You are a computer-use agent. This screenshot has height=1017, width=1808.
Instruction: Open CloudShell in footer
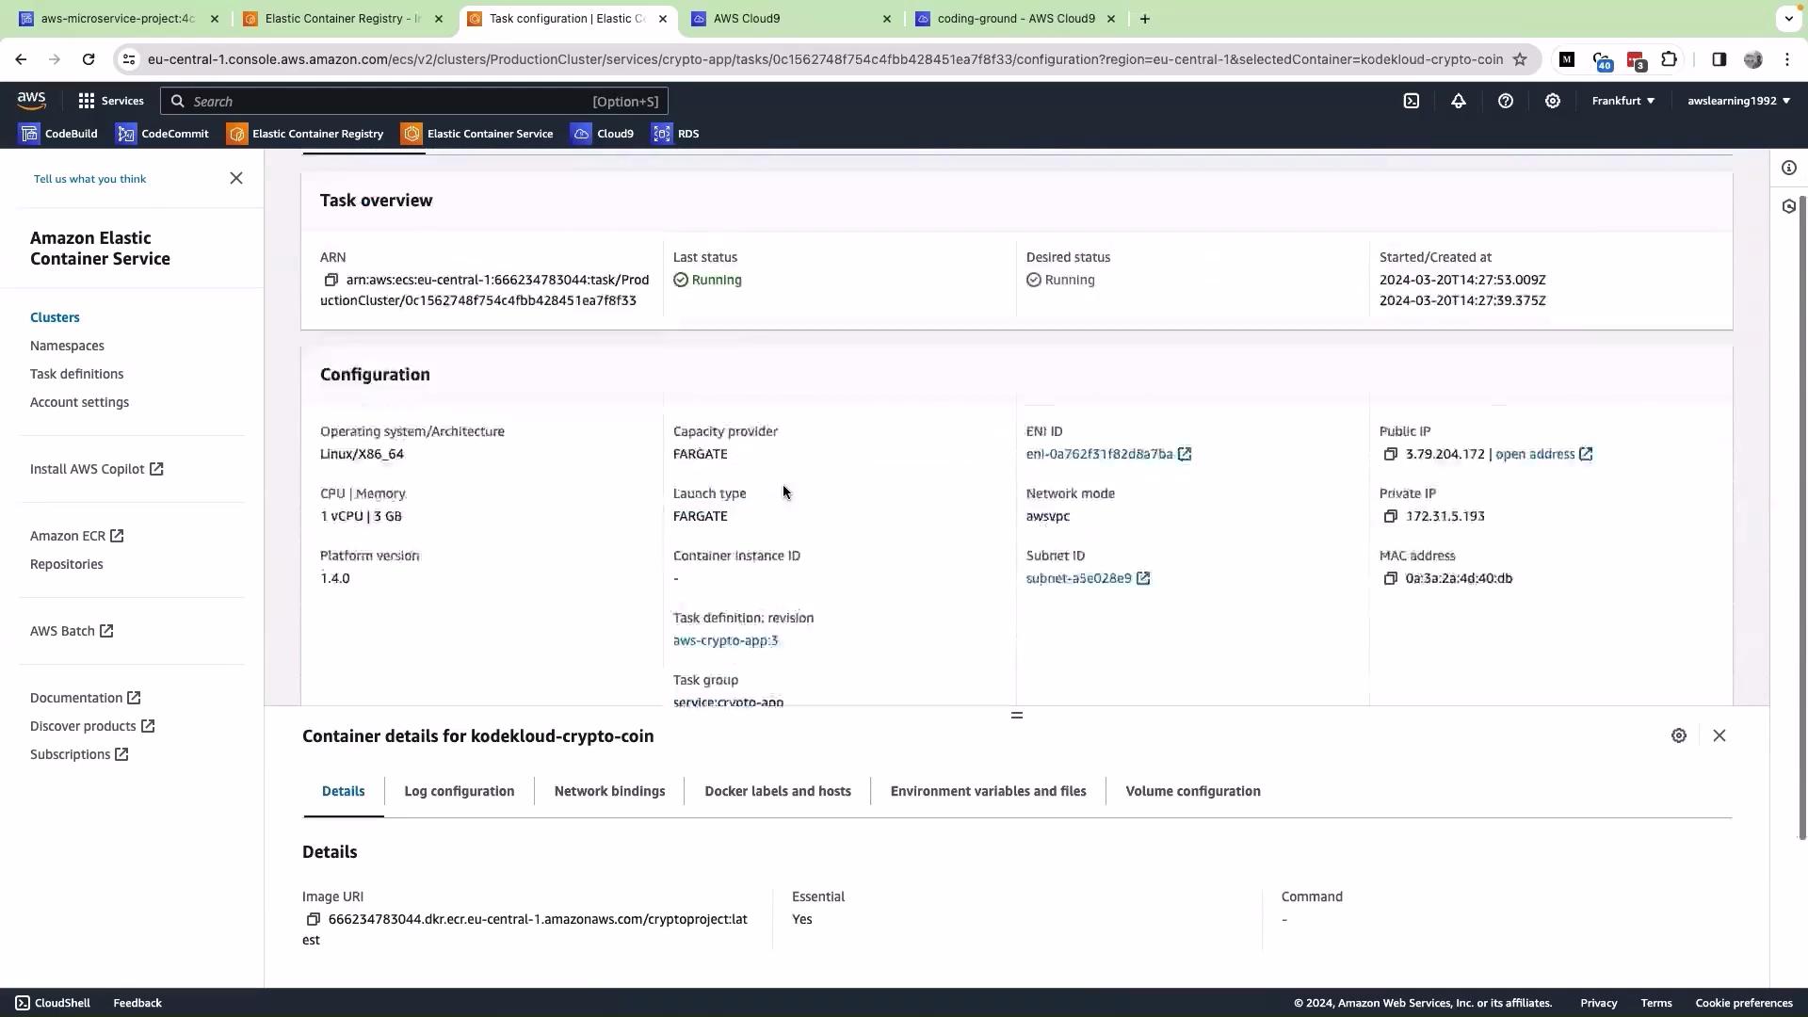[53, 1003]
